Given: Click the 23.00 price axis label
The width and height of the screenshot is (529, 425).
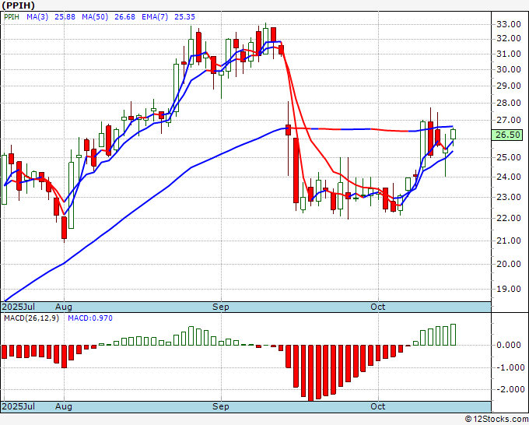Looking at the screenshot, I should [509, 197].
